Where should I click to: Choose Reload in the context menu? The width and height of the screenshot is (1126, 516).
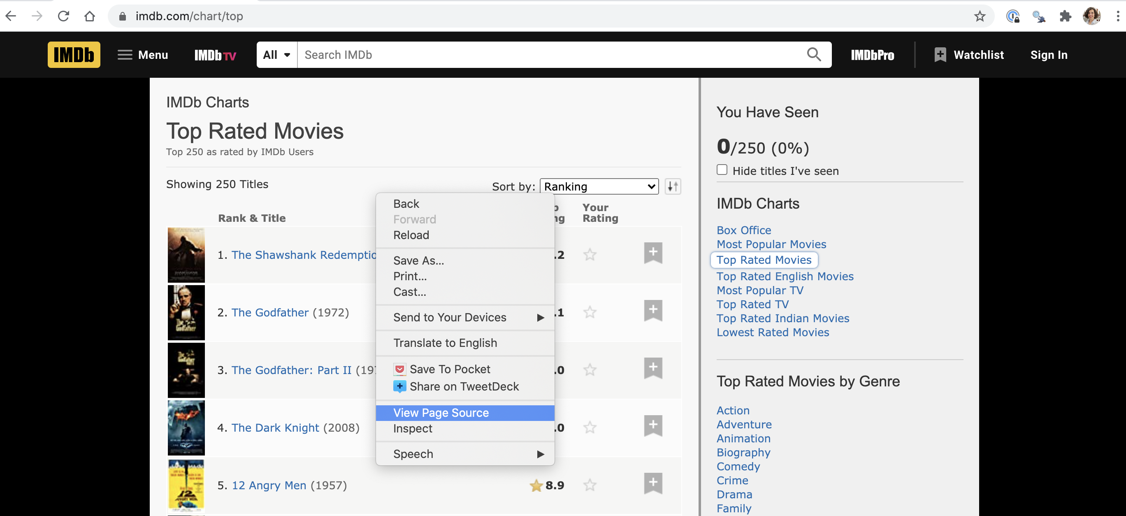[465, 235]
